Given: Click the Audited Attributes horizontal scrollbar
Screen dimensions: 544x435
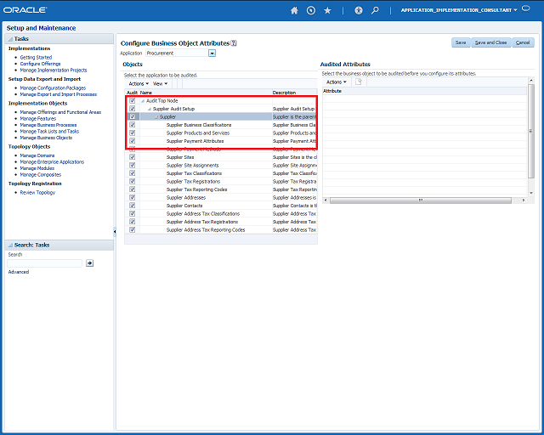Looking at the screenshot, I should point(421,200).
